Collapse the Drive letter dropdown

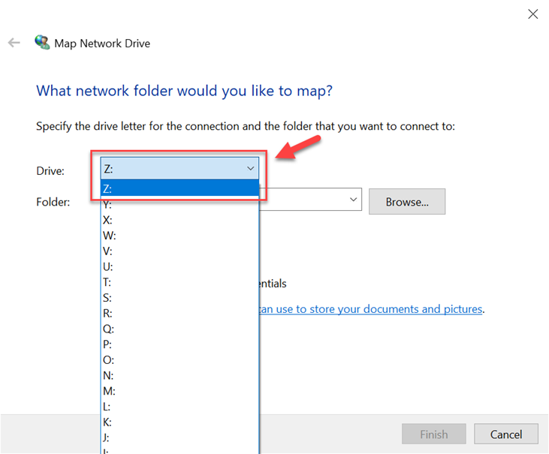250,169
